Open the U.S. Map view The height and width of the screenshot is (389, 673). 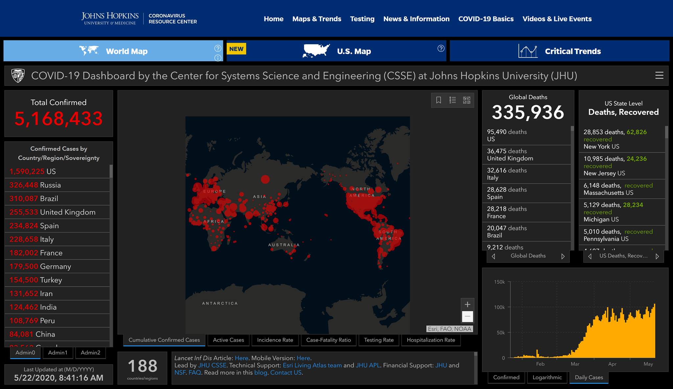coord(336,51)
